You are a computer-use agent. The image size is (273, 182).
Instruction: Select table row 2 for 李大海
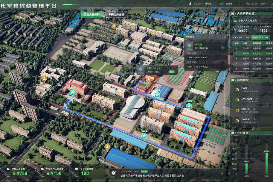(x=253, y=53)
